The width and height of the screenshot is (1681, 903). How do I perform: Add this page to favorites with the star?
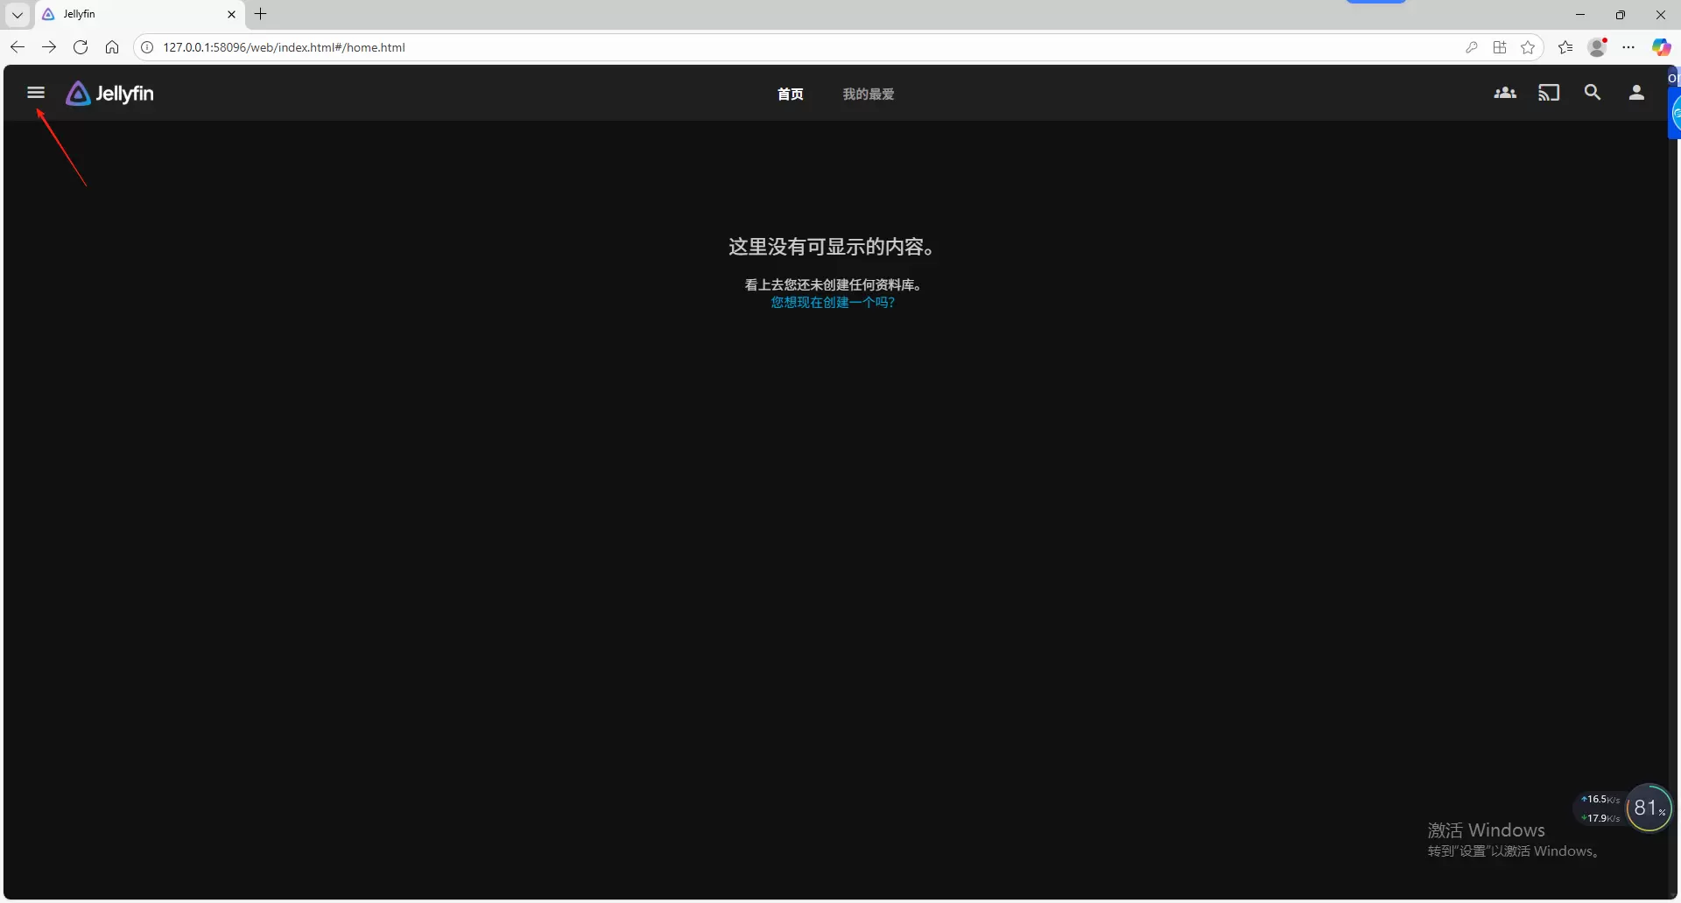coord(1528,47)
